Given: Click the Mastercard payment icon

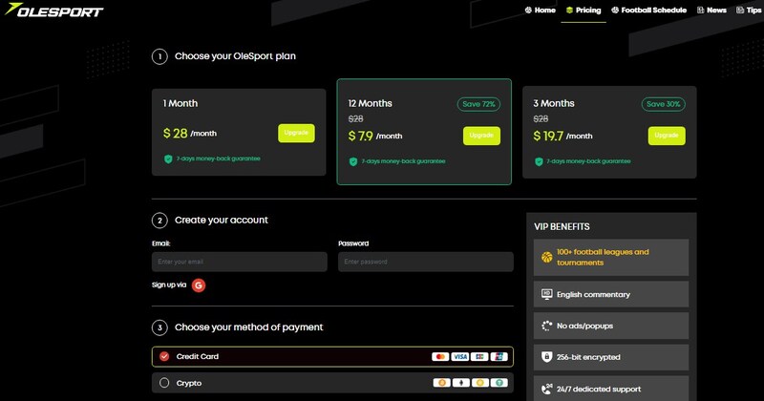Looking at the screenshot, I should click(440, 356).
